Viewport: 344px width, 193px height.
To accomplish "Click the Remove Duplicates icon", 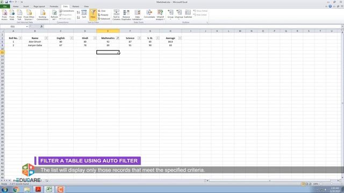I will 126,15.
